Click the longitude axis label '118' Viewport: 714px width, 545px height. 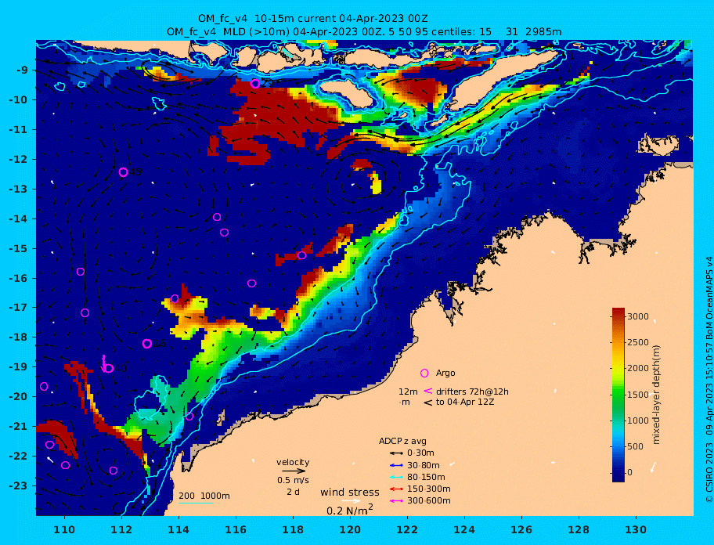294,529
